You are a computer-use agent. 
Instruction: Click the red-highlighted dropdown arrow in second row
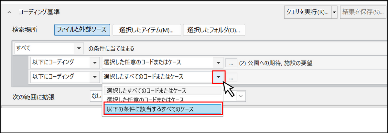point(219,77)
